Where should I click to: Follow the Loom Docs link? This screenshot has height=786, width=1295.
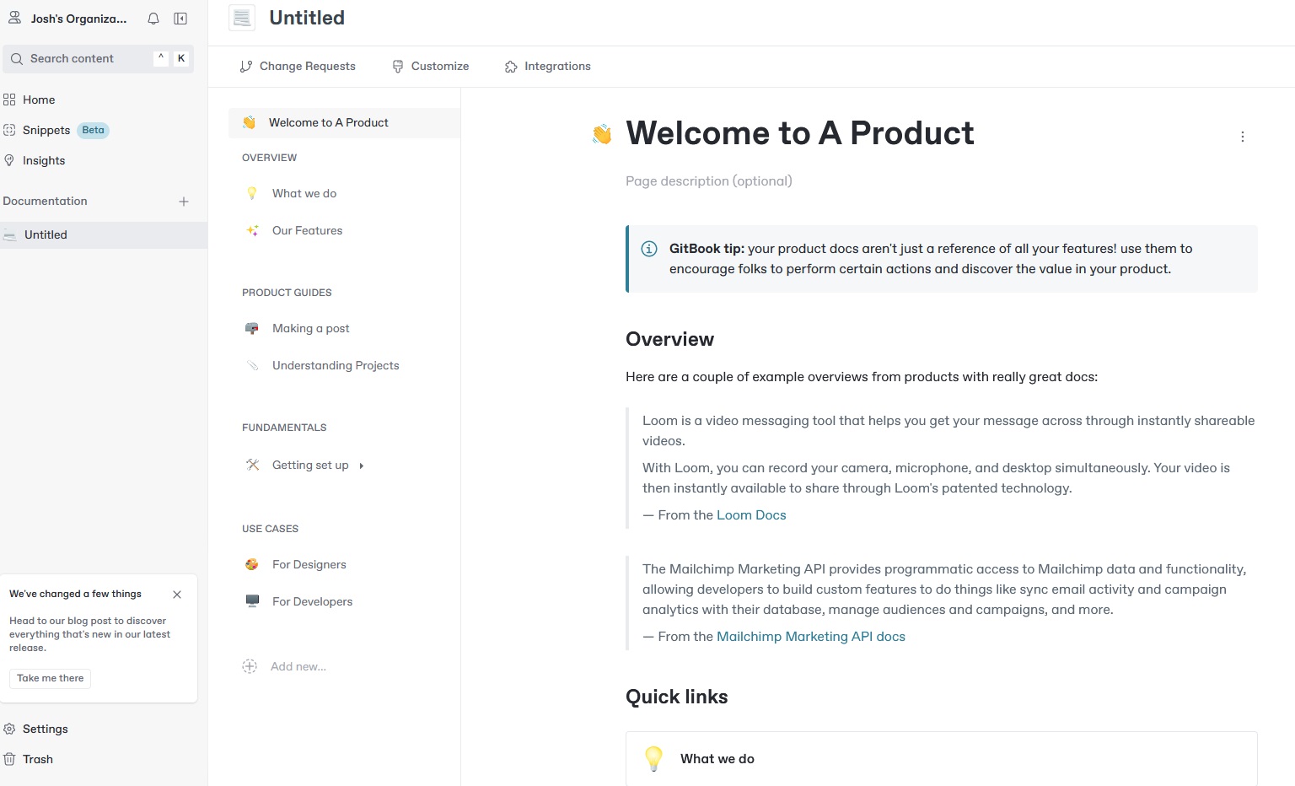click(x=751, y=515)
